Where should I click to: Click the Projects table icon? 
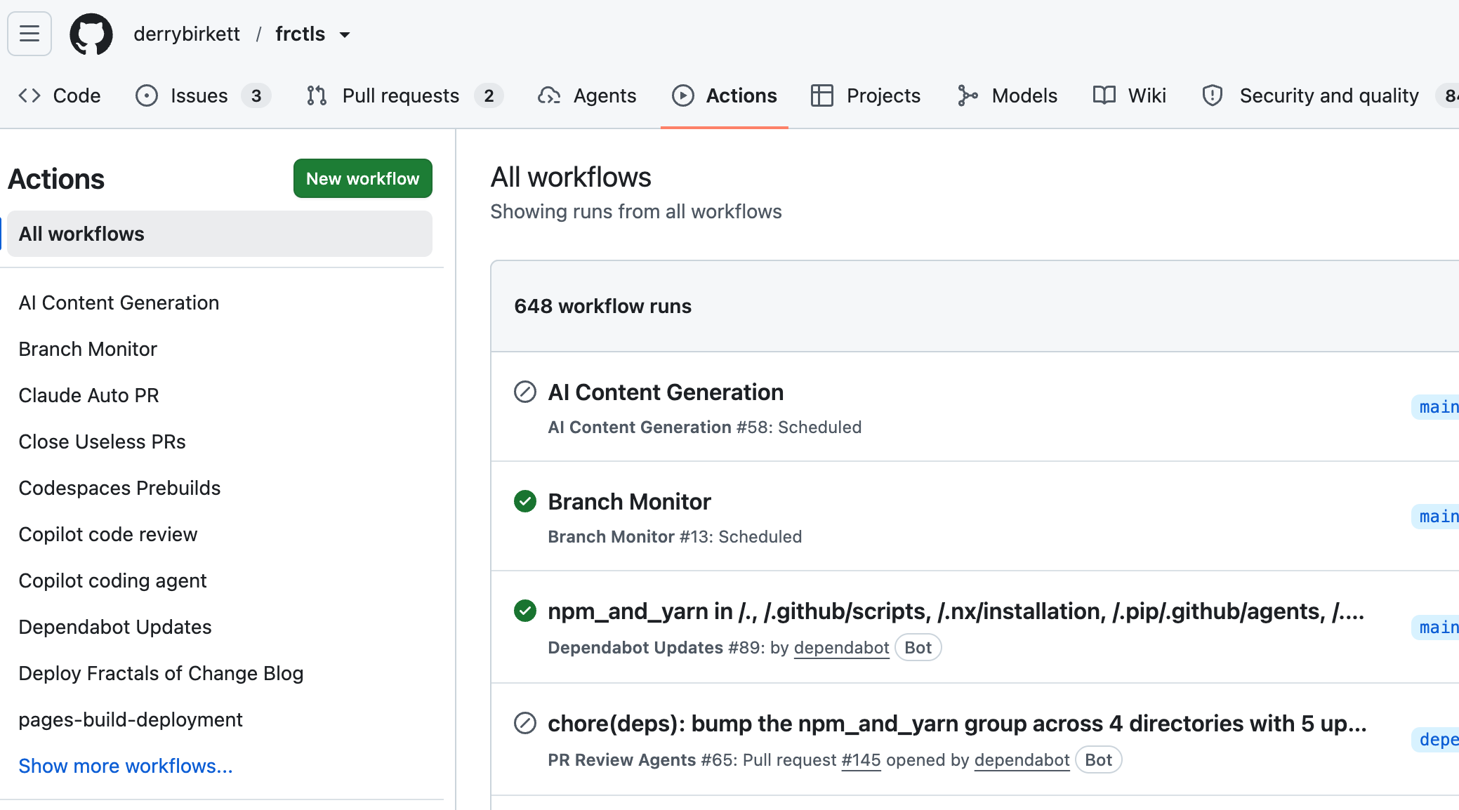tap(821, 95)
